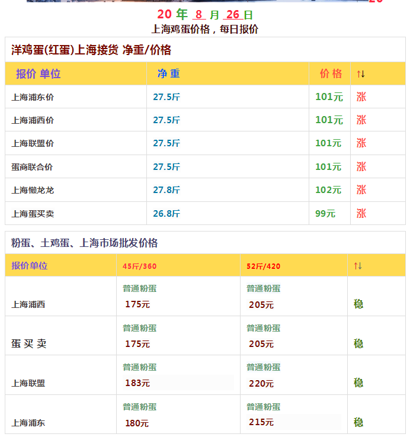Click the 报价 单位 header in the 洋鸡蛋 table
410x437 pixels.
tap(39, 74)
